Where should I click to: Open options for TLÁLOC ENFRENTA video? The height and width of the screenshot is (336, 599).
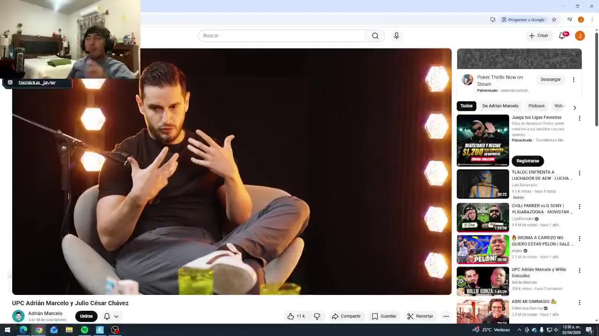click(x=579, y=173)
